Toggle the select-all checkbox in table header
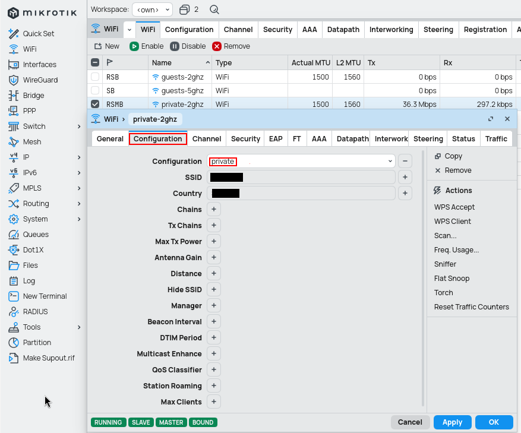The image size is (521, 433). 95,62
